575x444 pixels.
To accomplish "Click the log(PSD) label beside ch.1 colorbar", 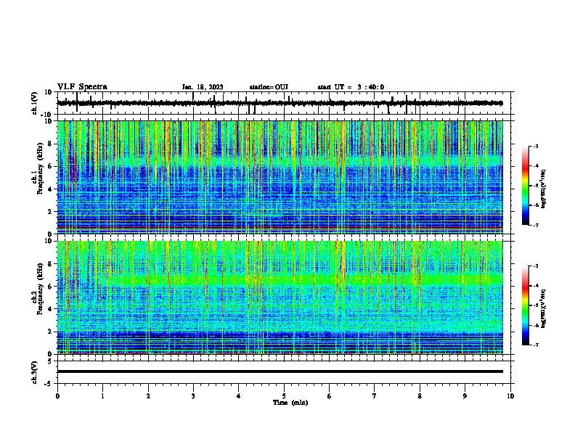I will click(x=544, y=189).
